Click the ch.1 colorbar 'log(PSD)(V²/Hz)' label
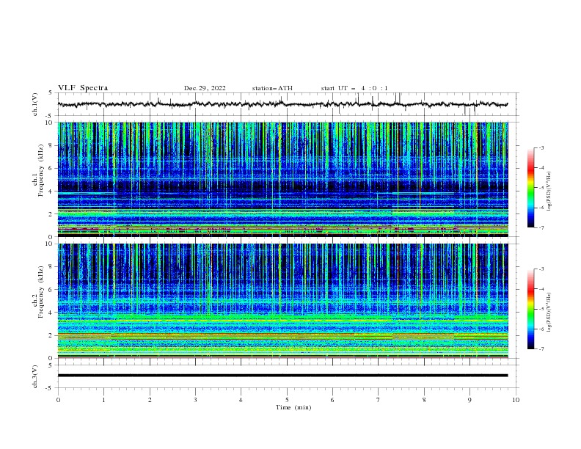Screen dimensions: 581x449 [x=549, y=191]
